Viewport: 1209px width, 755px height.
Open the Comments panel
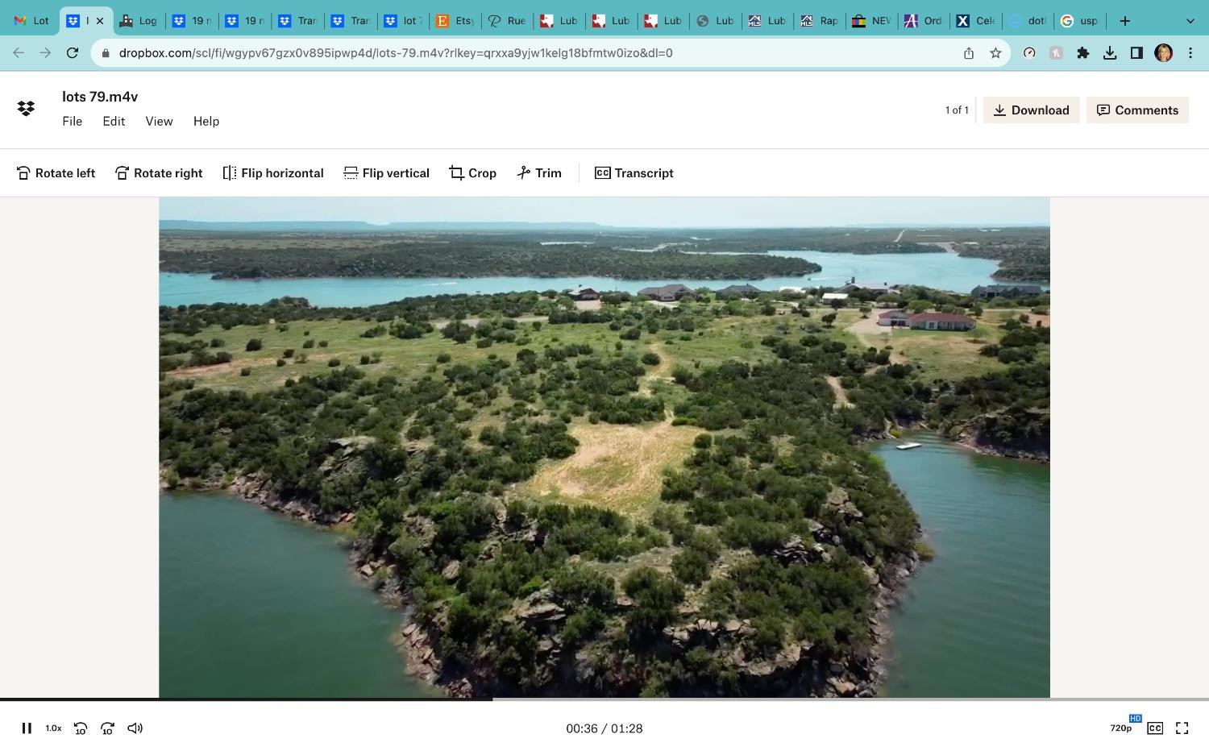tap(1137, 110)
